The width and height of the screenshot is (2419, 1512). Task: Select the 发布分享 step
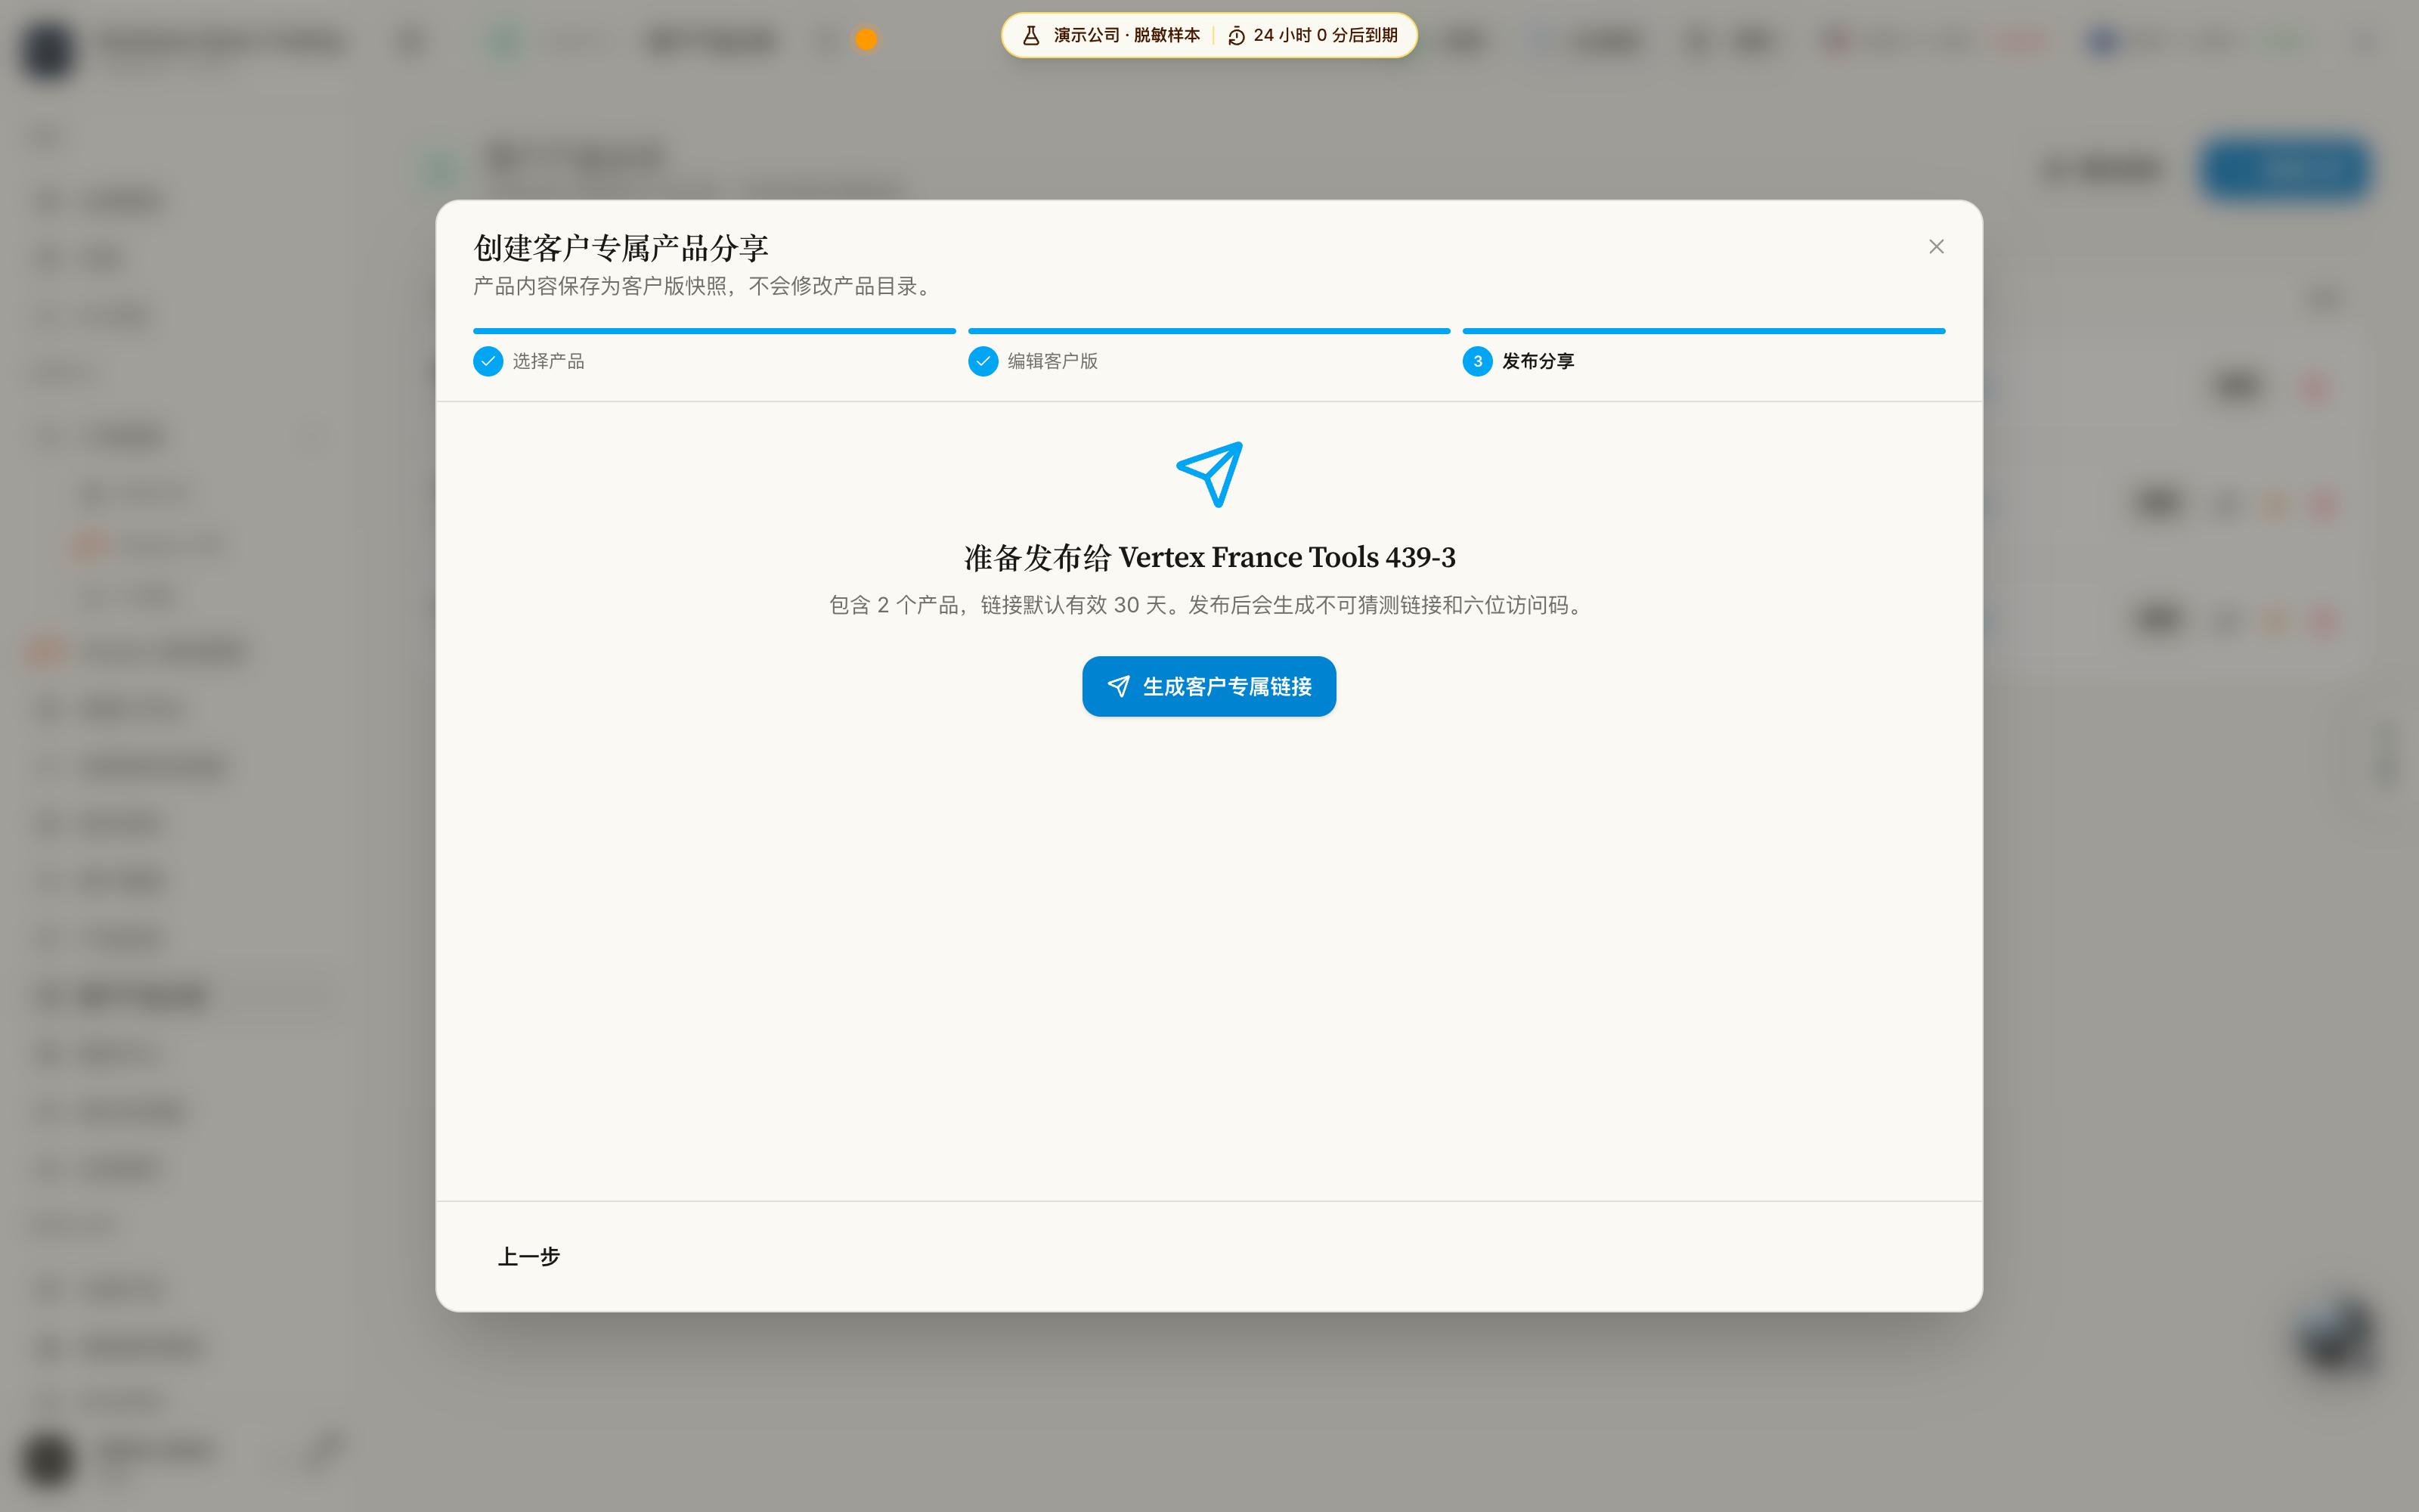point(1703,352)
